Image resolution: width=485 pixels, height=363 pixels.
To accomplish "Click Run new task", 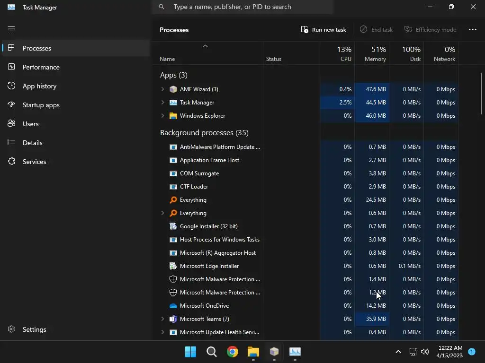I will coord(323,30).
